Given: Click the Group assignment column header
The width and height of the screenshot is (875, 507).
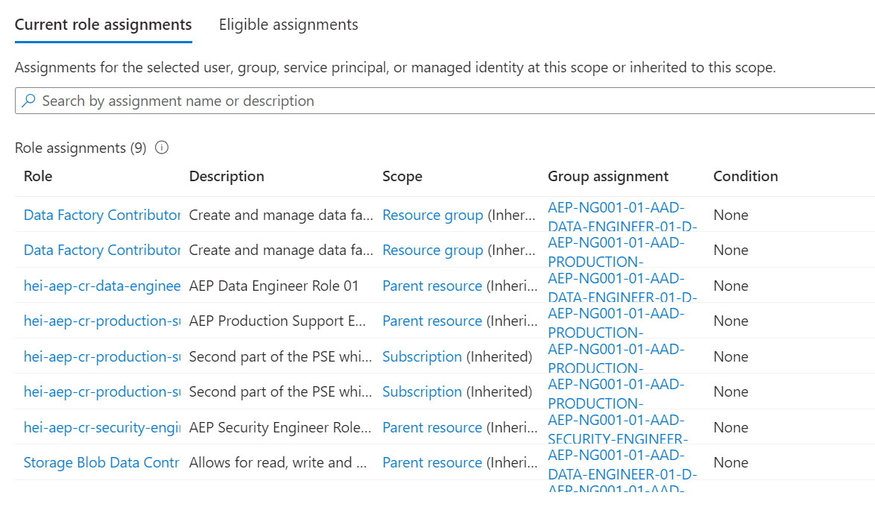Looking at the screenshot, I should click(608, 176).
